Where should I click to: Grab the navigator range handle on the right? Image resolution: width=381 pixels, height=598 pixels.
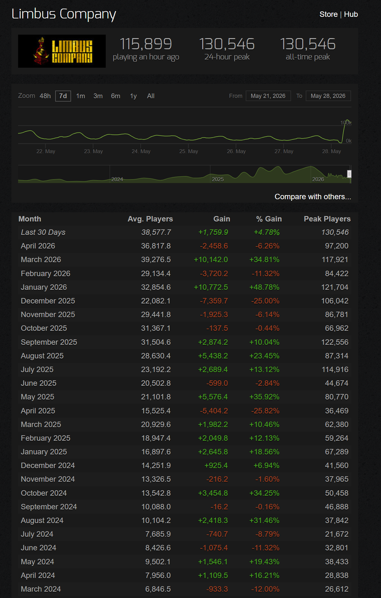(x=349, y=174)
